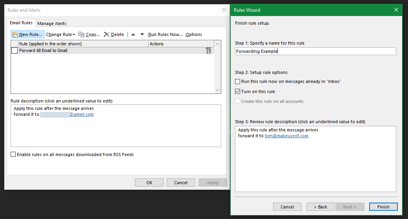Enable rules on RSS Feeds messages

pos(14,154)
